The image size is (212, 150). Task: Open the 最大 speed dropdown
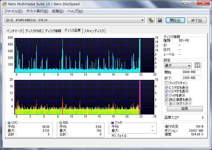point(178,66)
